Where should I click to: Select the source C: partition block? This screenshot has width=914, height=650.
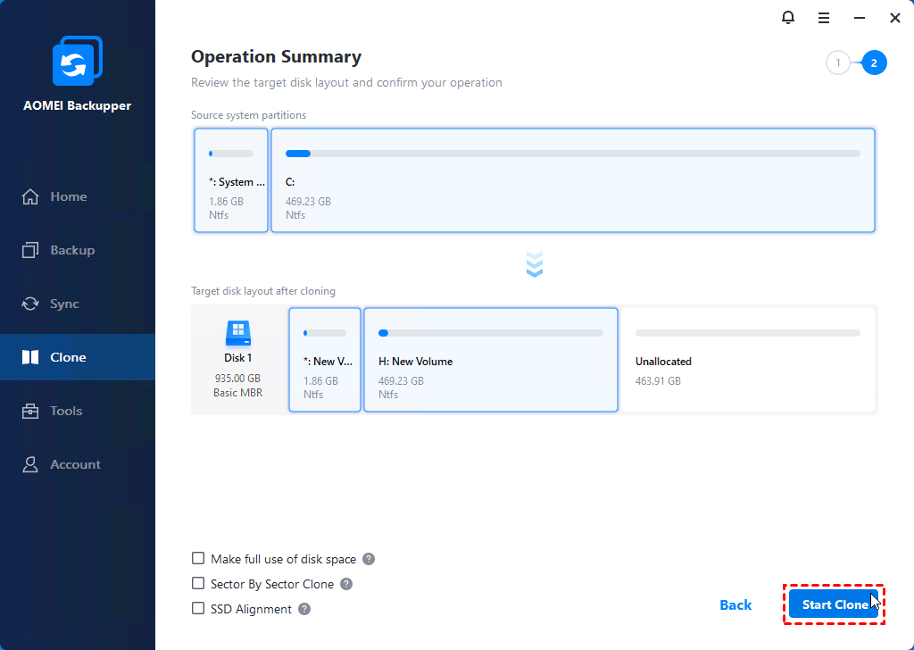coord(572,180)
